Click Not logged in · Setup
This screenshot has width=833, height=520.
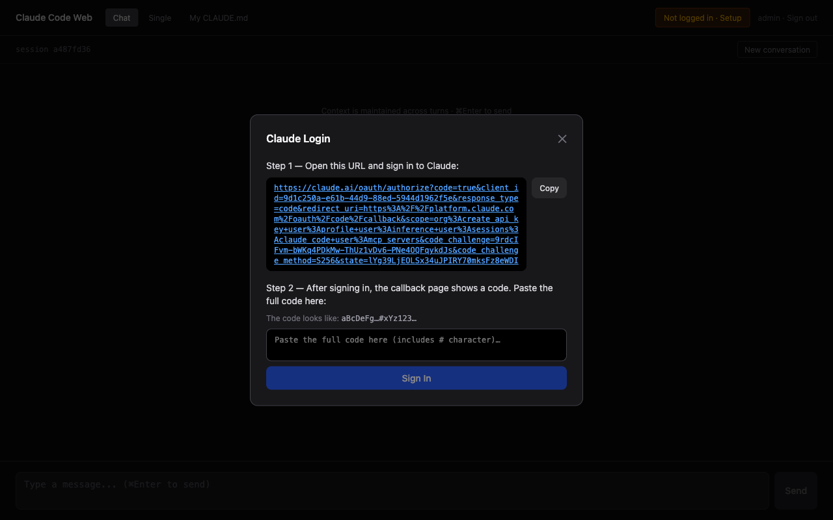(x=702, y=18)
